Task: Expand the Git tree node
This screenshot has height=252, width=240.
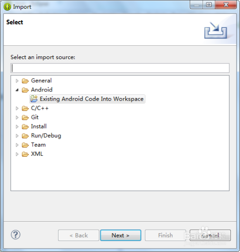Action: point(17,117)
